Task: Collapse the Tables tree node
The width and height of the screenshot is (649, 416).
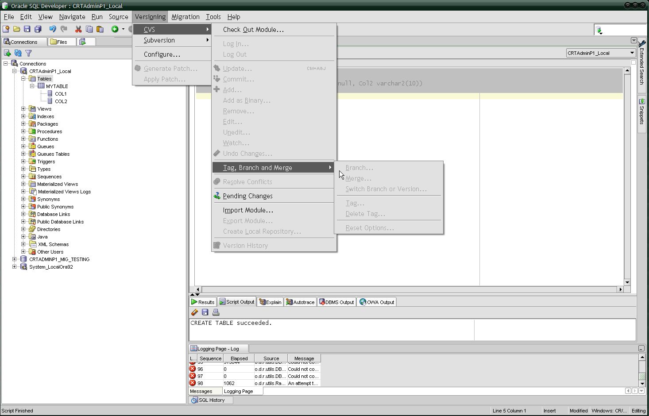Action: point(23,78)
